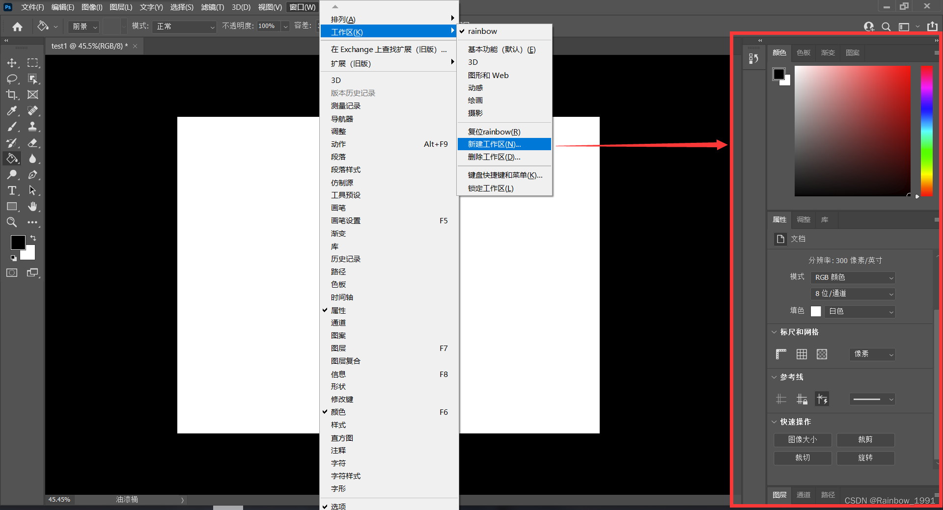Screen dimensions: 943x510
Task: Pick a color in the color field
Action: [853, 131]
